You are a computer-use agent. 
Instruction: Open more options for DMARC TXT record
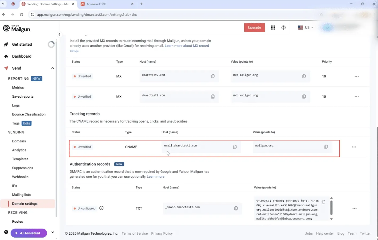pos(355,209)
